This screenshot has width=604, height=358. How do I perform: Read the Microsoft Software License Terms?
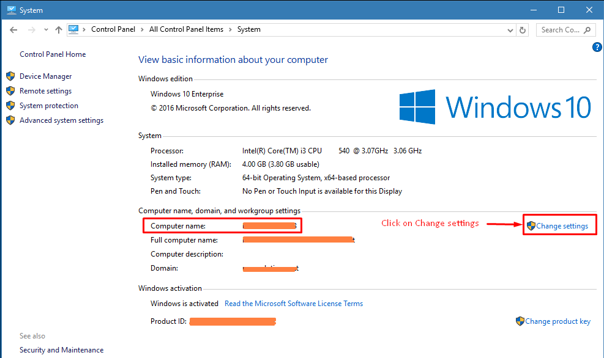point(294,304)
